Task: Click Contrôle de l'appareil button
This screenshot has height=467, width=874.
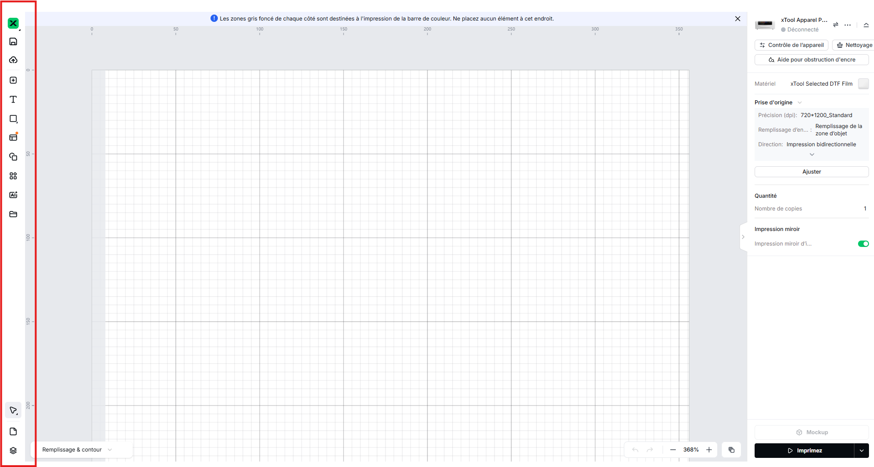Action: click(791, 45)
